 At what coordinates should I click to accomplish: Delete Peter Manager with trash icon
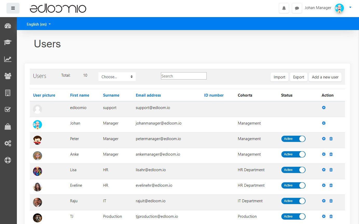331,139
